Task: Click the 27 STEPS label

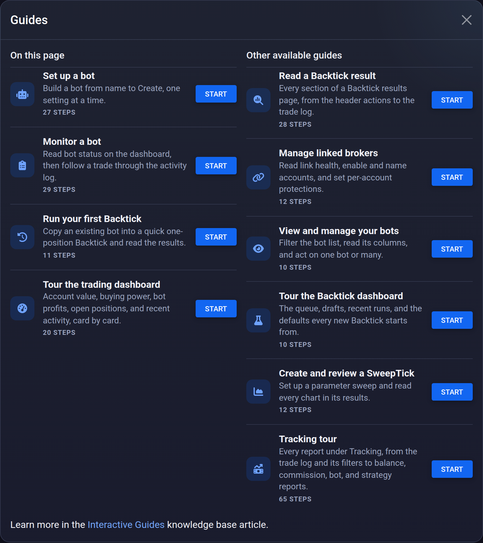Action: coord(59,112)
